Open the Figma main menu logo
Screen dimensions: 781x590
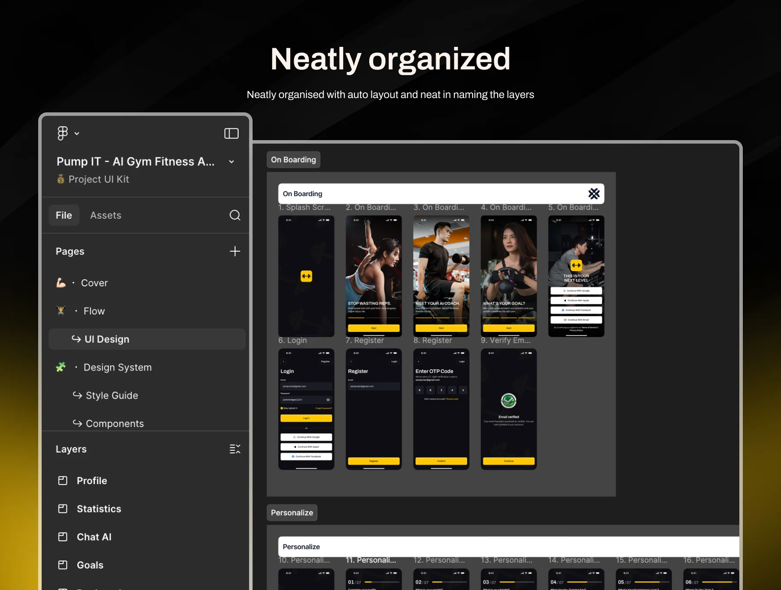62,133
